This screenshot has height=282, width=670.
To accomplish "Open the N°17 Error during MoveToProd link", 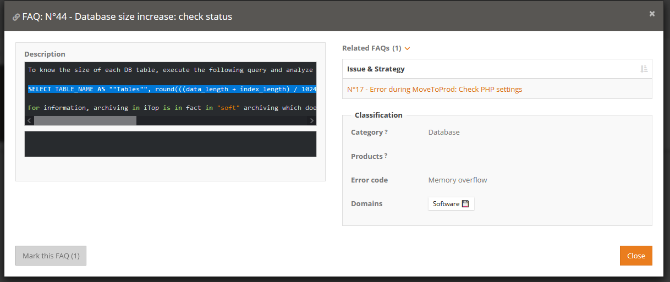I will (435, 89).
